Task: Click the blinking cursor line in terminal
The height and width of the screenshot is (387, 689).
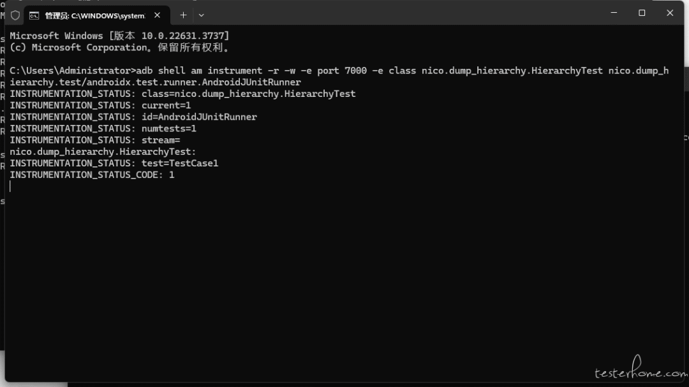Action: click(11, 186)
